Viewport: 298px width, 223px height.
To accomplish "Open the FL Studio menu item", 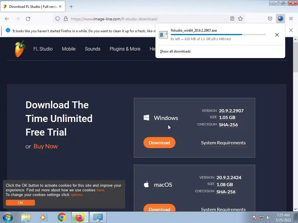I will click(43, 49).
